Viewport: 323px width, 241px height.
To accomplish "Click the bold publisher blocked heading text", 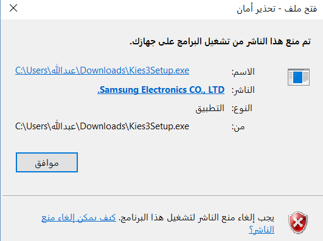I will (x=220, y=41).
